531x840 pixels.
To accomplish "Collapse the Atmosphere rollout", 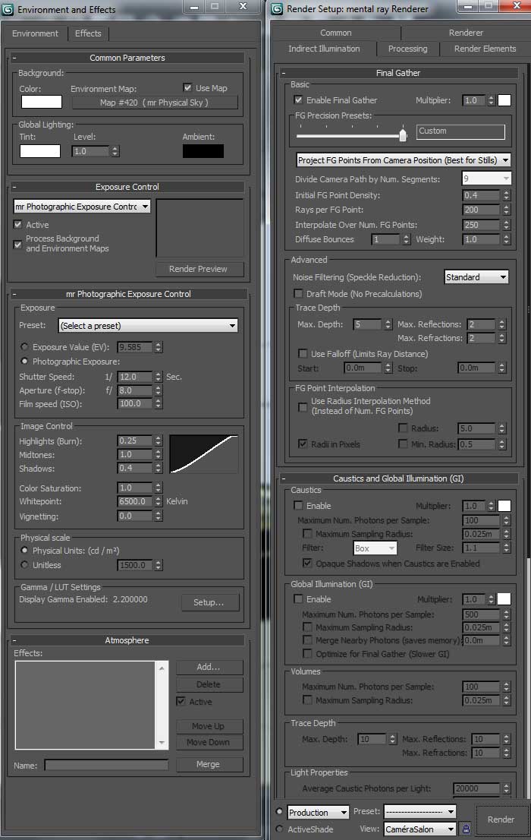I will 14,640.
